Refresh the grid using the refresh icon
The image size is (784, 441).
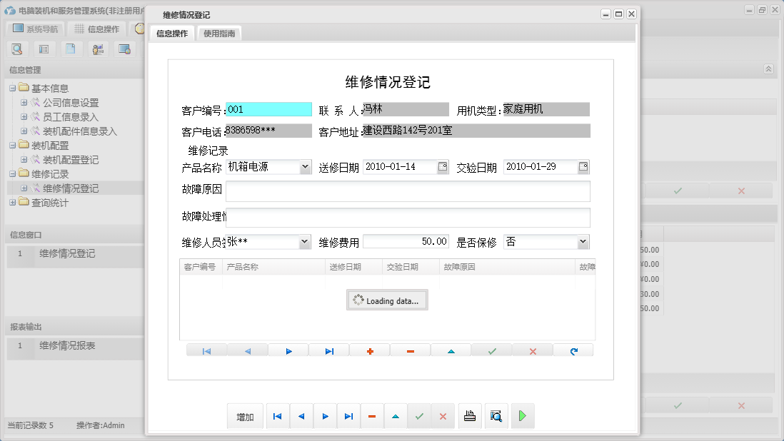(x=573, y=350)
